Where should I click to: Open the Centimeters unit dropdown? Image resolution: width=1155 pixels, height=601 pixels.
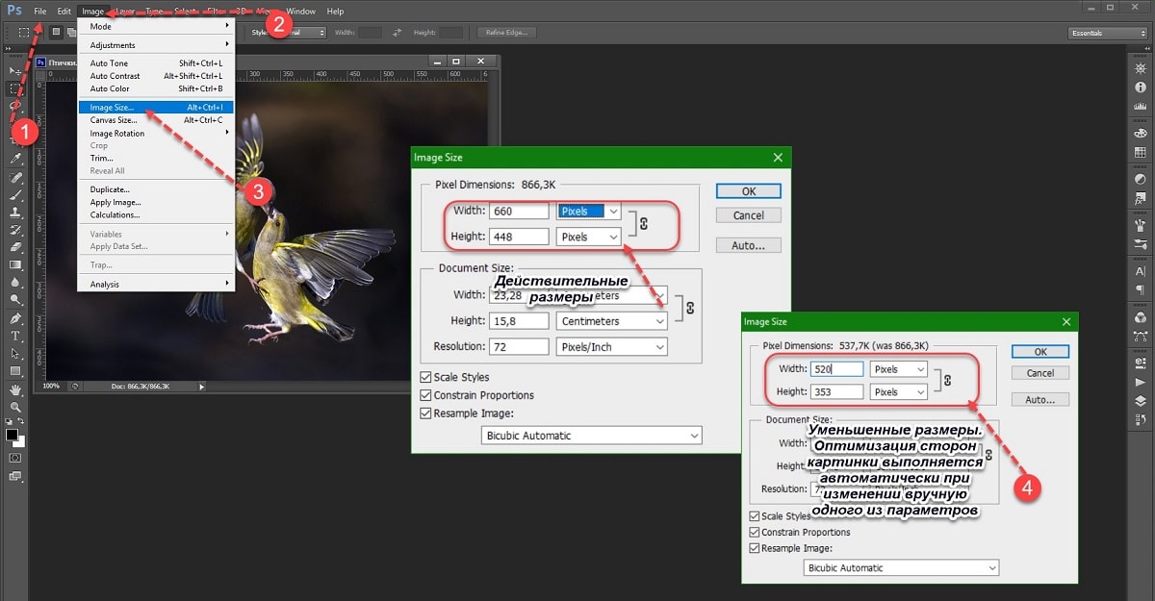tap(612, 321)
